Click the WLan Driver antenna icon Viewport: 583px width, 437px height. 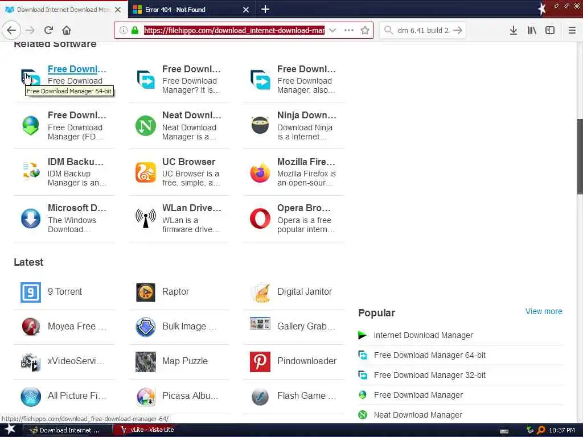pyautogui.click(x=145, y=218)
